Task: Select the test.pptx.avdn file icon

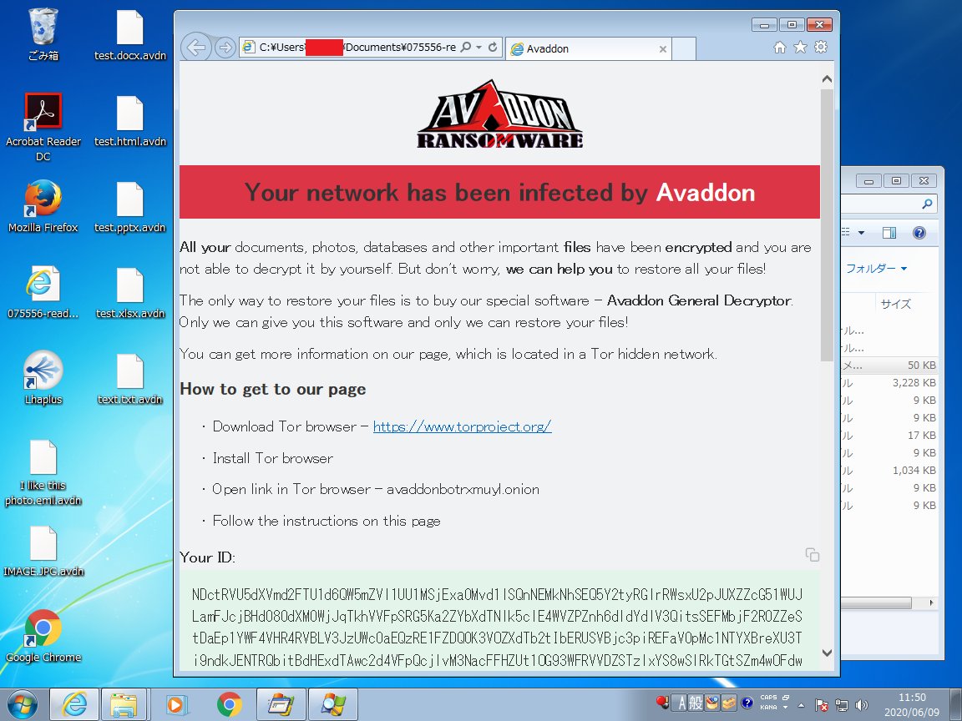Action: pyautogui.click(x=130, y=207)
